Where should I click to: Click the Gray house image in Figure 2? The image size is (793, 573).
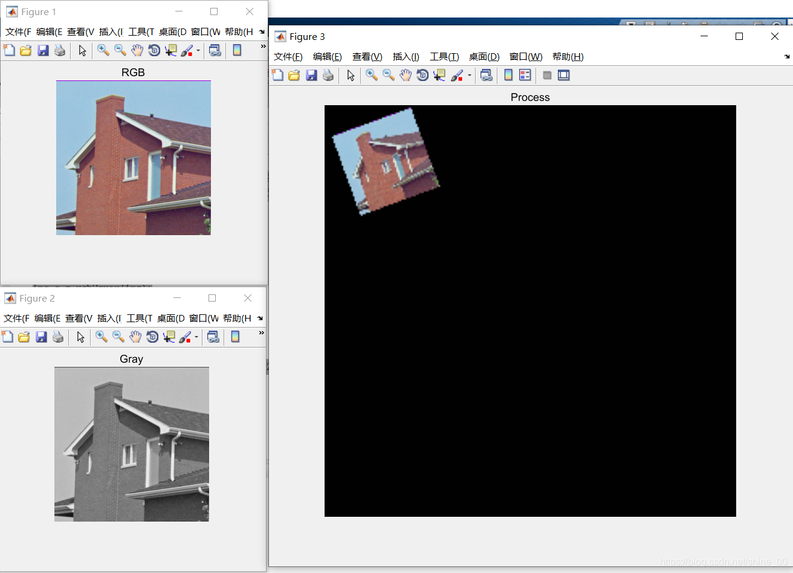pyautogui.click(x=132, y=444)
